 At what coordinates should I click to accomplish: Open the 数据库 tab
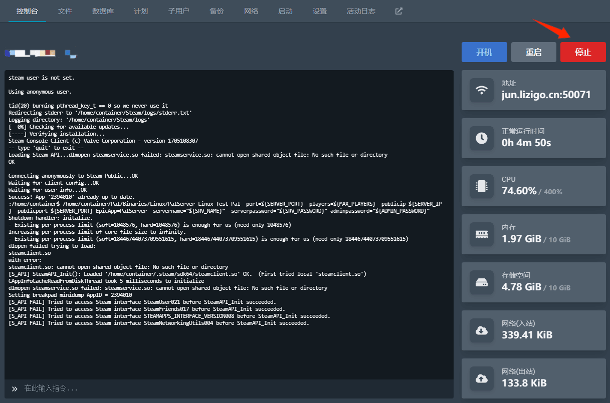(x=103, y=11)
